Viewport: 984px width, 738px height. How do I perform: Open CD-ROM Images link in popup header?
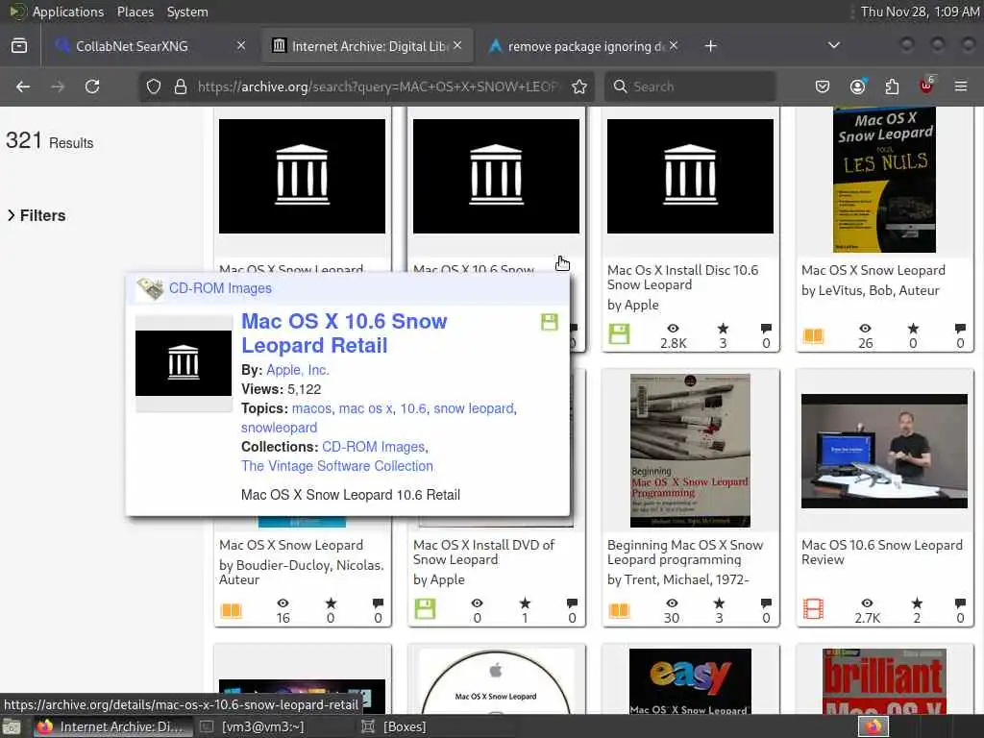point(220,288)
